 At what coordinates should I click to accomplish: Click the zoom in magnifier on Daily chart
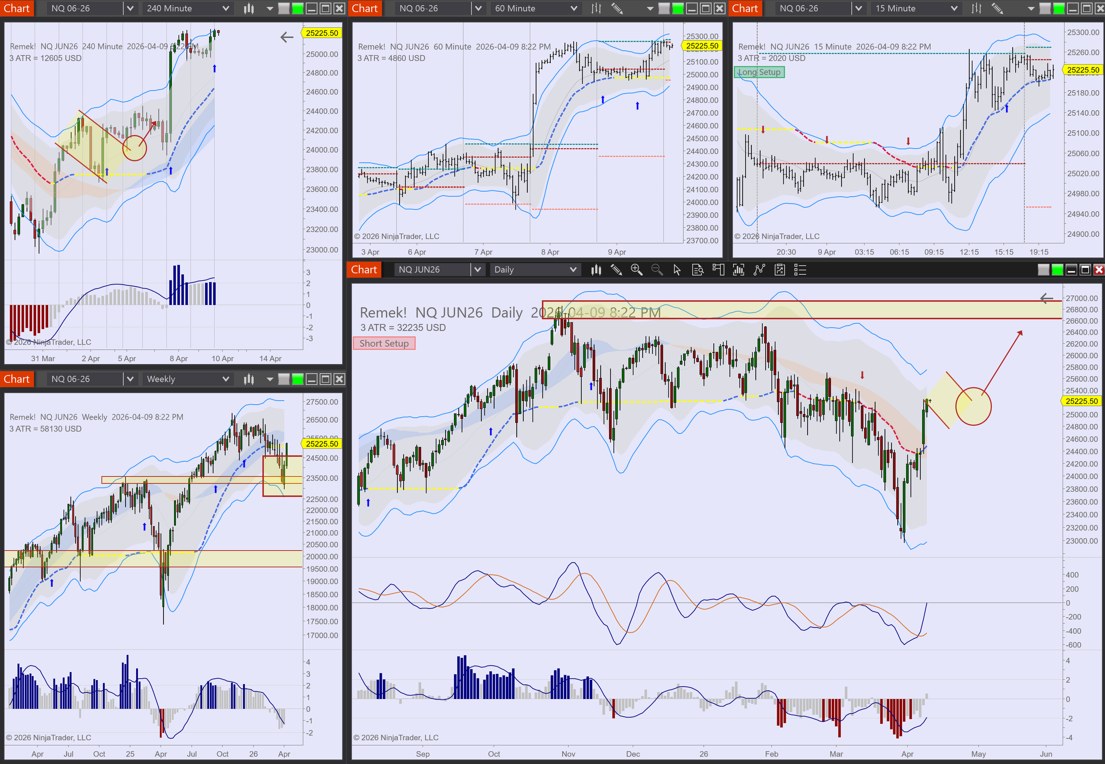(x=636, y=270)
